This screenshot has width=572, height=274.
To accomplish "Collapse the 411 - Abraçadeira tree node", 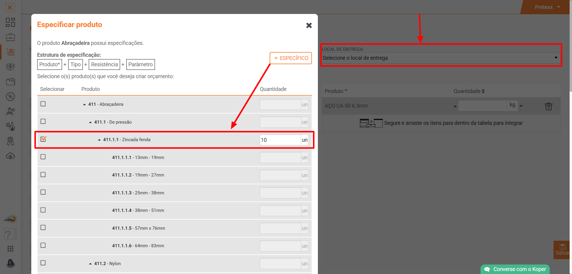I will tap(84, 104).
